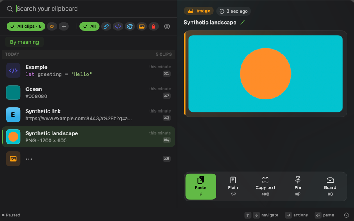Image resolution: width=354 pixels, height=221 pixels.
Task: Select the Synthetic link clip
Action: pos(88,115)
